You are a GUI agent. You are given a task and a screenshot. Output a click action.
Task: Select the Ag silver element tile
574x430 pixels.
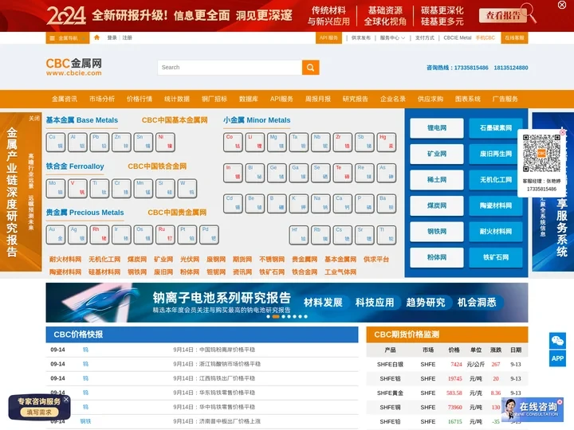77,235
